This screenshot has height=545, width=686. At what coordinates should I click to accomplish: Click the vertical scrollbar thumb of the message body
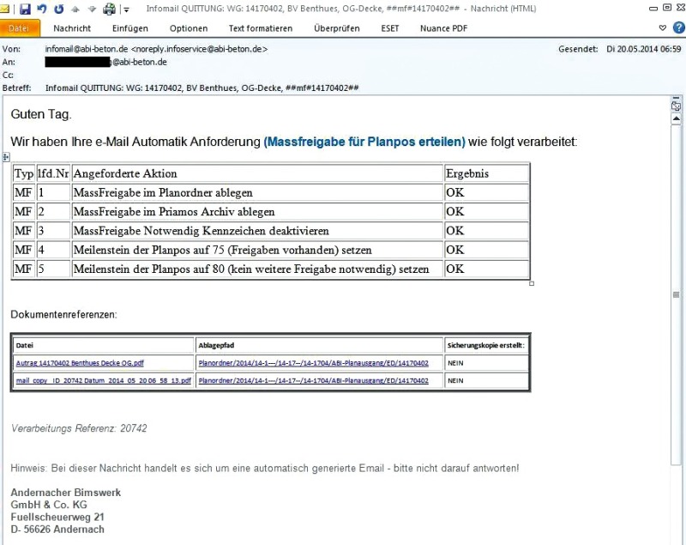[676, 294]
